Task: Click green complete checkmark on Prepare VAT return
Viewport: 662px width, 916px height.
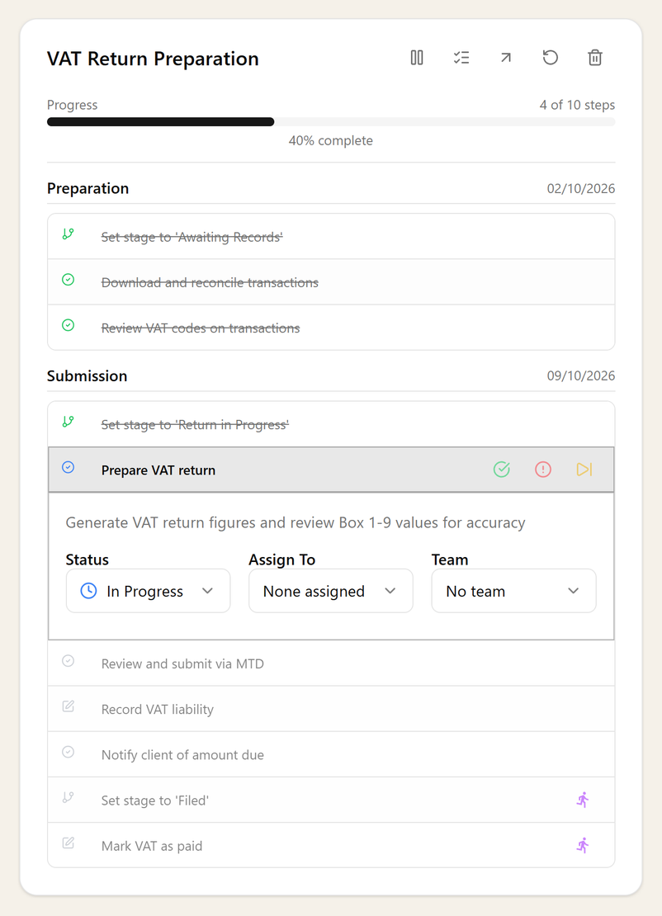Action: click(x=502, y=469)
